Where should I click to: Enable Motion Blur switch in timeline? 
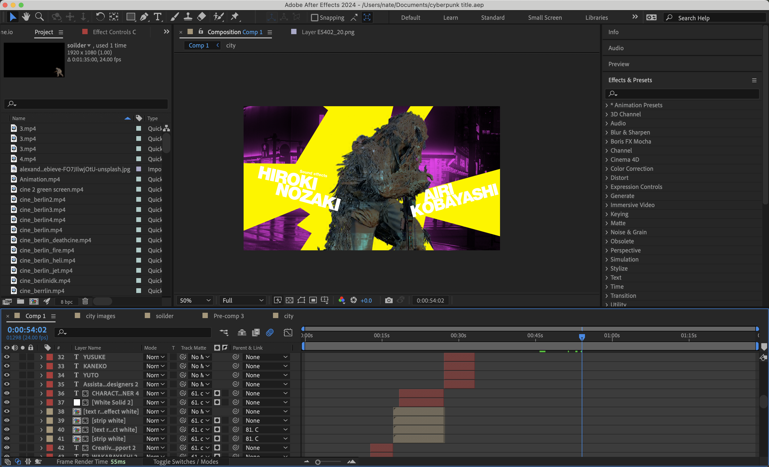[270, 333]
